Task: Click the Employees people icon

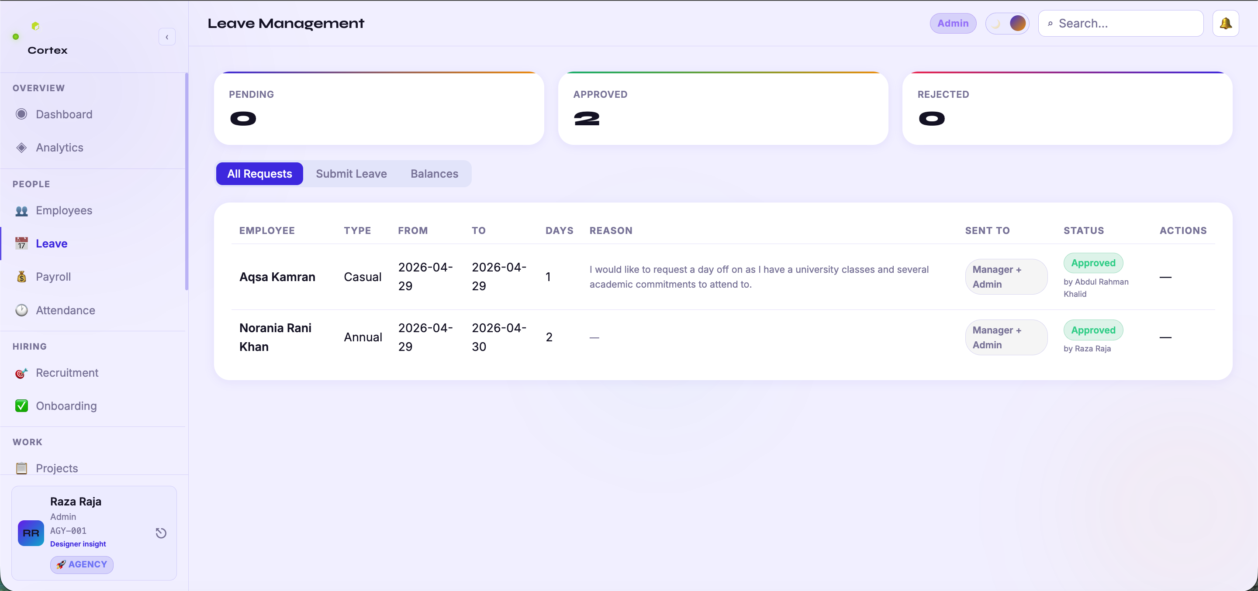Action: pos(21,210)
